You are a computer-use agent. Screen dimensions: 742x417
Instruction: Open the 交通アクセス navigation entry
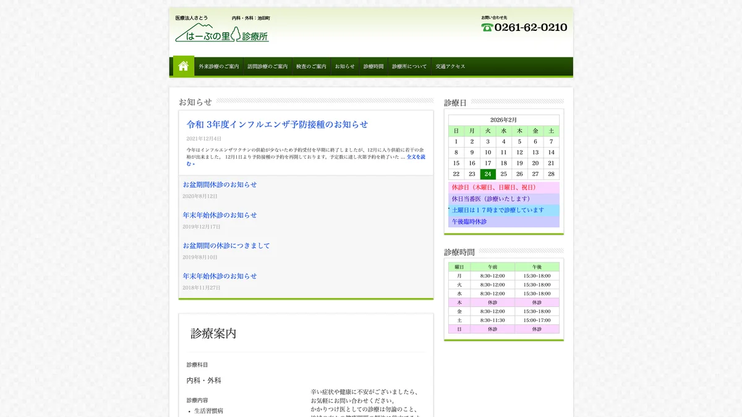pos(450,65)
